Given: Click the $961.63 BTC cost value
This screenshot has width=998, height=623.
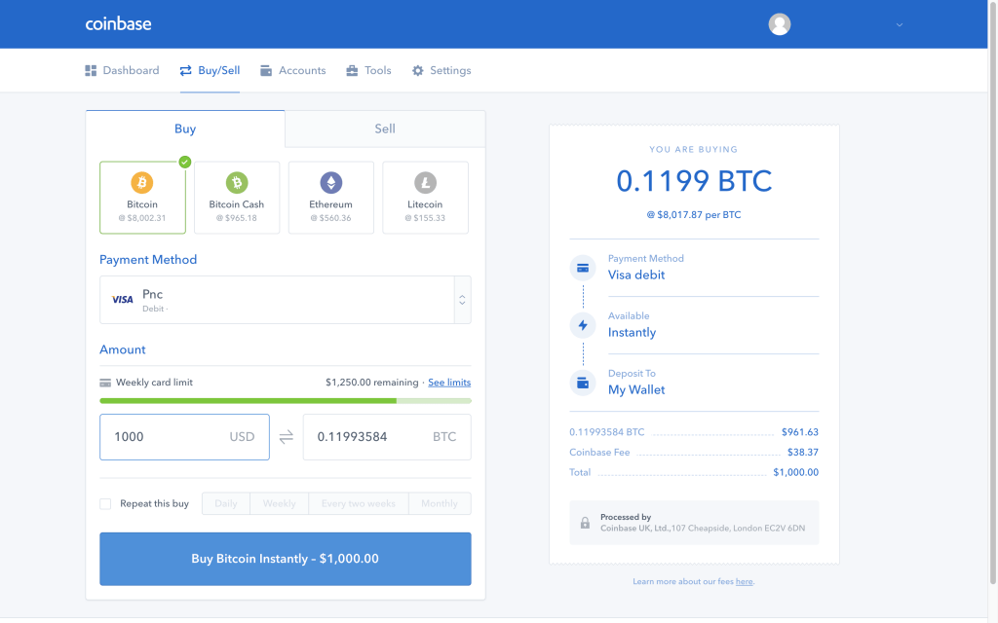Looking at the screenshot, I should point(800,432).
